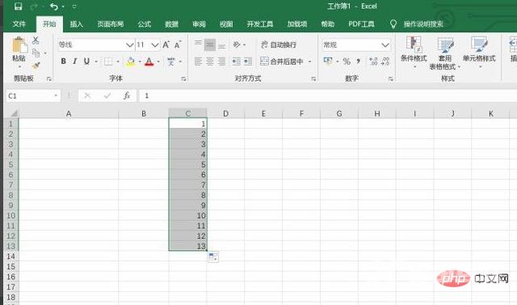Screen dimensions: 517x305
Task: Click the 操作说明搜索 search box
Action: click(423, 24)
